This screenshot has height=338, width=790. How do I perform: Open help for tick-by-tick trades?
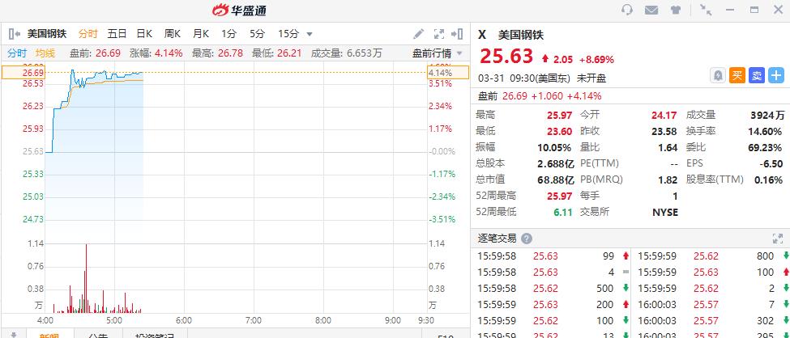pos(527,239)
